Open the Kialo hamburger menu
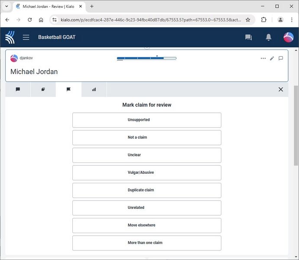This screenshot has width=299, height=260. [x=26, y=37]
